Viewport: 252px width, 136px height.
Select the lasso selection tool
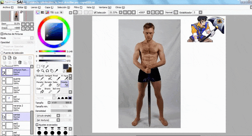(x=43, y=66)
